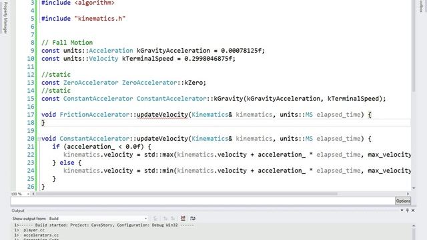Screen dimensions: 427x240
Task: Click the white input field beside Options
Action: 203,201
